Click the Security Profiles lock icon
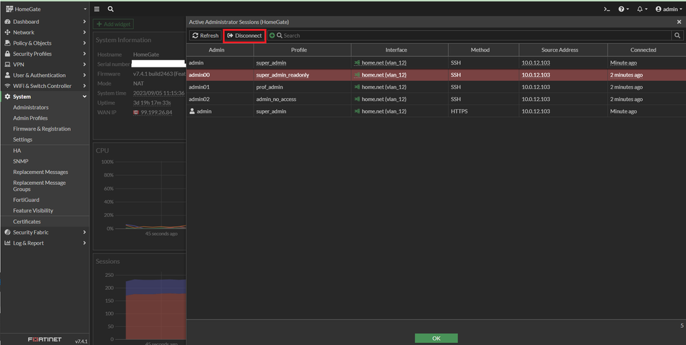This screenshot has height=345, width=686. click(x=8, y=54)
